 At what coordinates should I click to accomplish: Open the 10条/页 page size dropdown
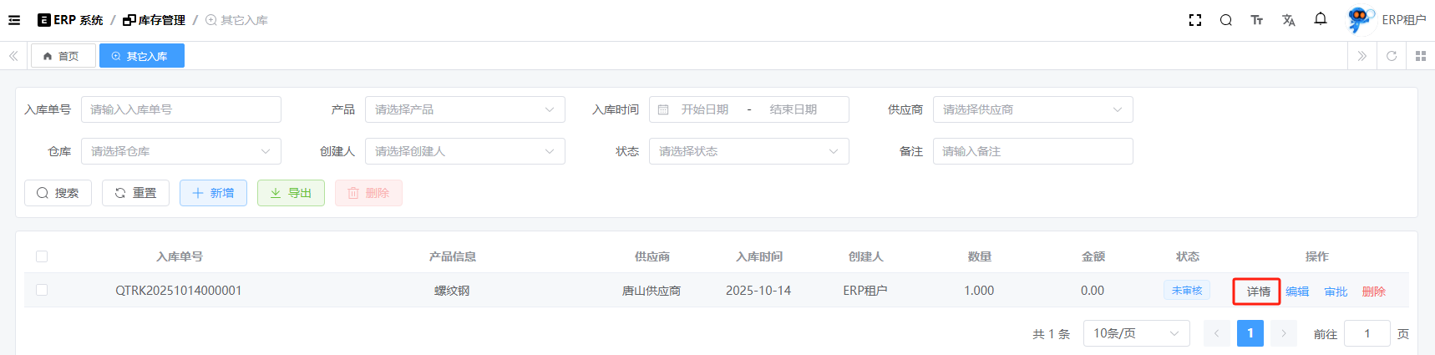(1135, 333)
